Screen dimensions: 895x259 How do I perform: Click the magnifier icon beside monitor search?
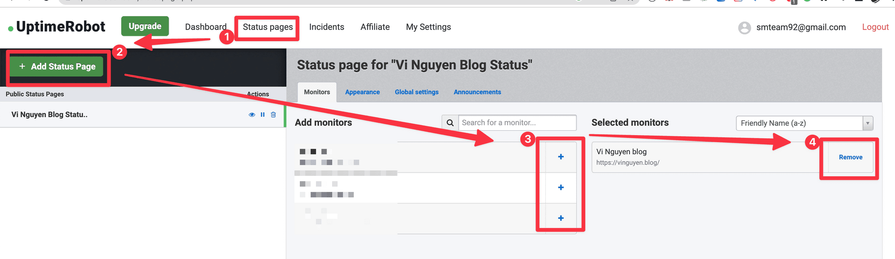[x=450, y=123]
